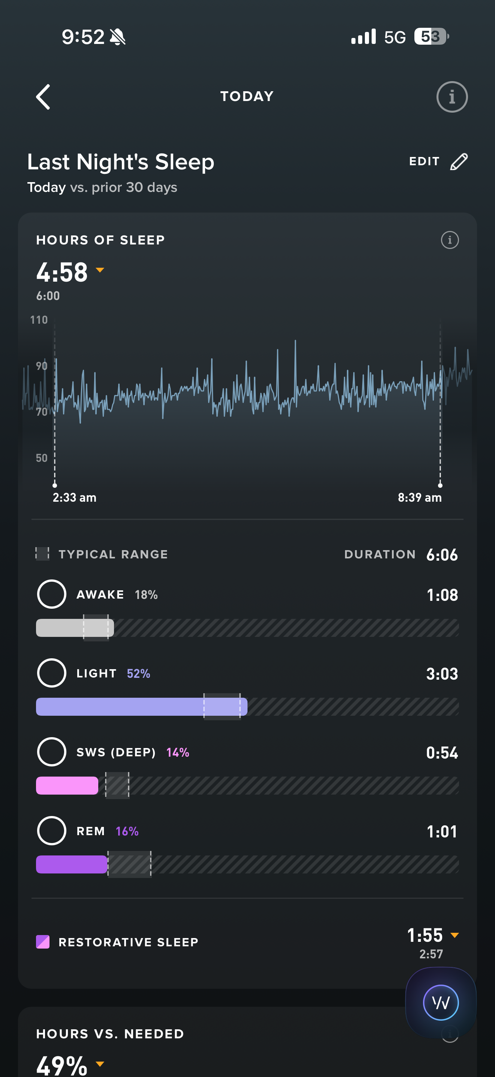Open the page info icon at top right
The width and height of the screenshot is (495, 1077).
tap(451, 97)
